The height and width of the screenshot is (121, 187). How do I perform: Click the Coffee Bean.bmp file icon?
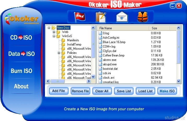[x=100, y=55]
